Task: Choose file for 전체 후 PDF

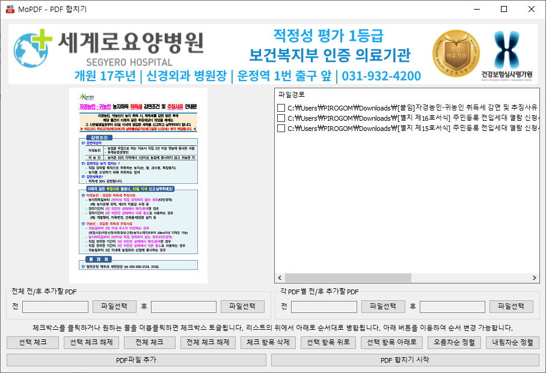Action: (242, 306)
